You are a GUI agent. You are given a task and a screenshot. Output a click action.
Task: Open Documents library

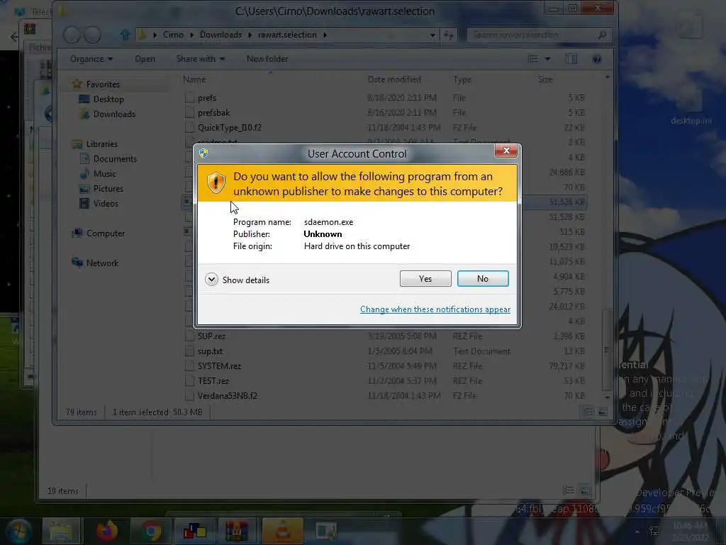pos(115,158)
